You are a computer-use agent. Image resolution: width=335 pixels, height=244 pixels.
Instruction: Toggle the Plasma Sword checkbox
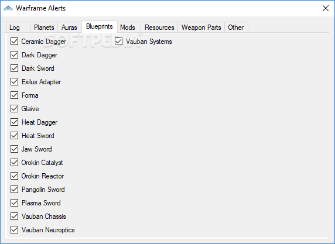click(14, 203)
